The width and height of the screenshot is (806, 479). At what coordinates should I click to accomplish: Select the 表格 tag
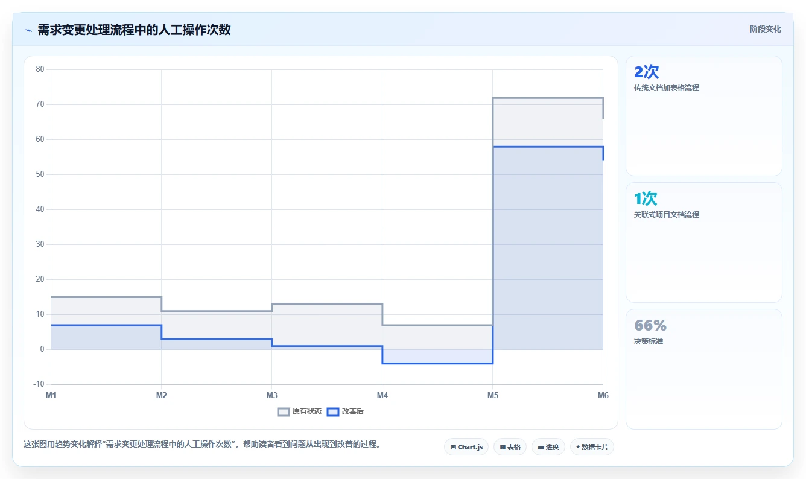[510, 447]
